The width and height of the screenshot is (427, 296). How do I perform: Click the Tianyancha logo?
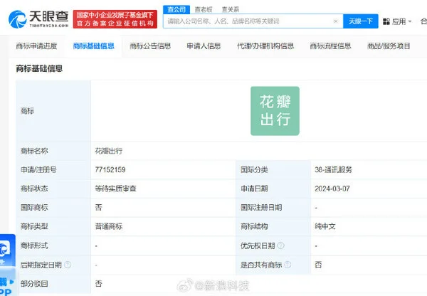pyautogui.click(x=42, y=16)
